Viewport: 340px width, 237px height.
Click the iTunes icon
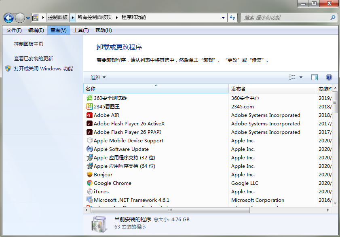(90, 191)
